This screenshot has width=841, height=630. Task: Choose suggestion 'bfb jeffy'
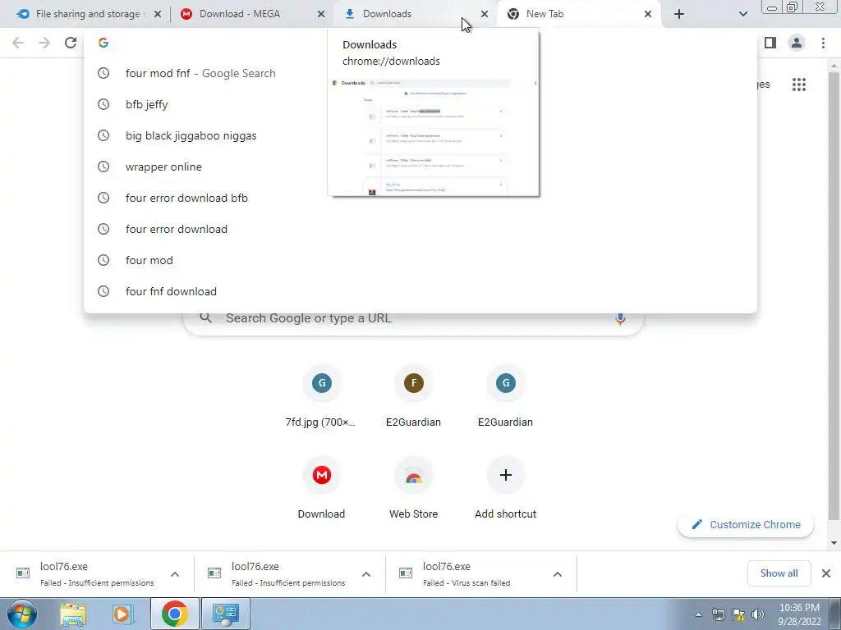pos(420,104)
